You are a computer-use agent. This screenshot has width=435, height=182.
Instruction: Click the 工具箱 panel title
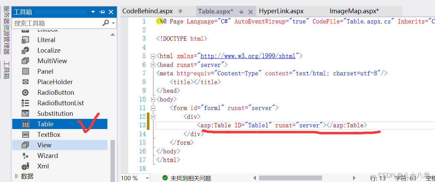(23, 12)
